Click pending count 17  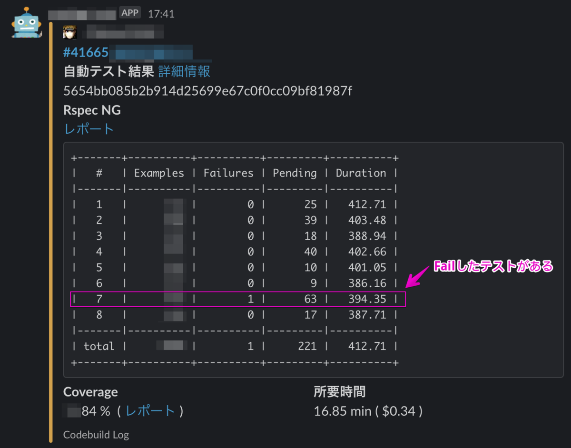pos(310,315)
